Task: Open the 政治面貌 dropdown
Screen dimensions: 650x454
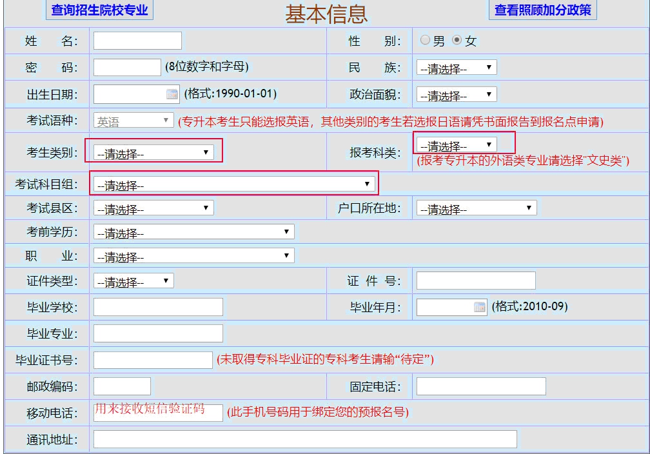Action: [x=457, y=95]
